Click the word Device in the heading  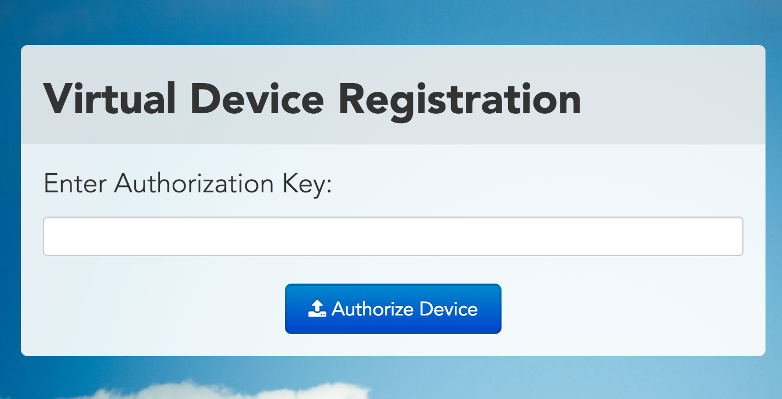(x=257, y=99)
